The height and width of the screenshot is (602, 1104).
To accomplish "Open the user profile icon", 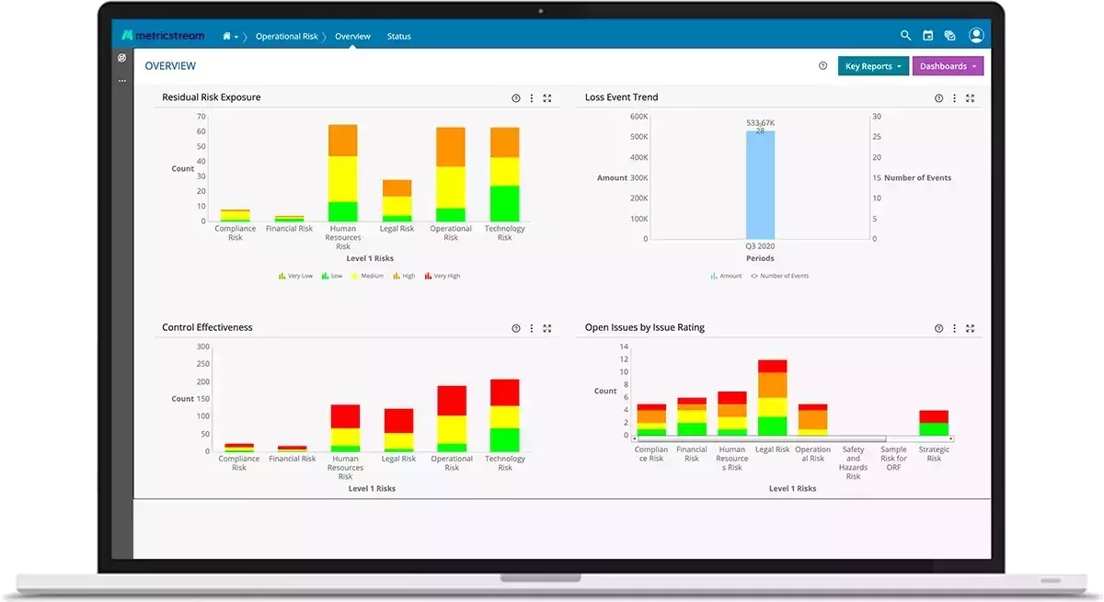I will [976, 36].
